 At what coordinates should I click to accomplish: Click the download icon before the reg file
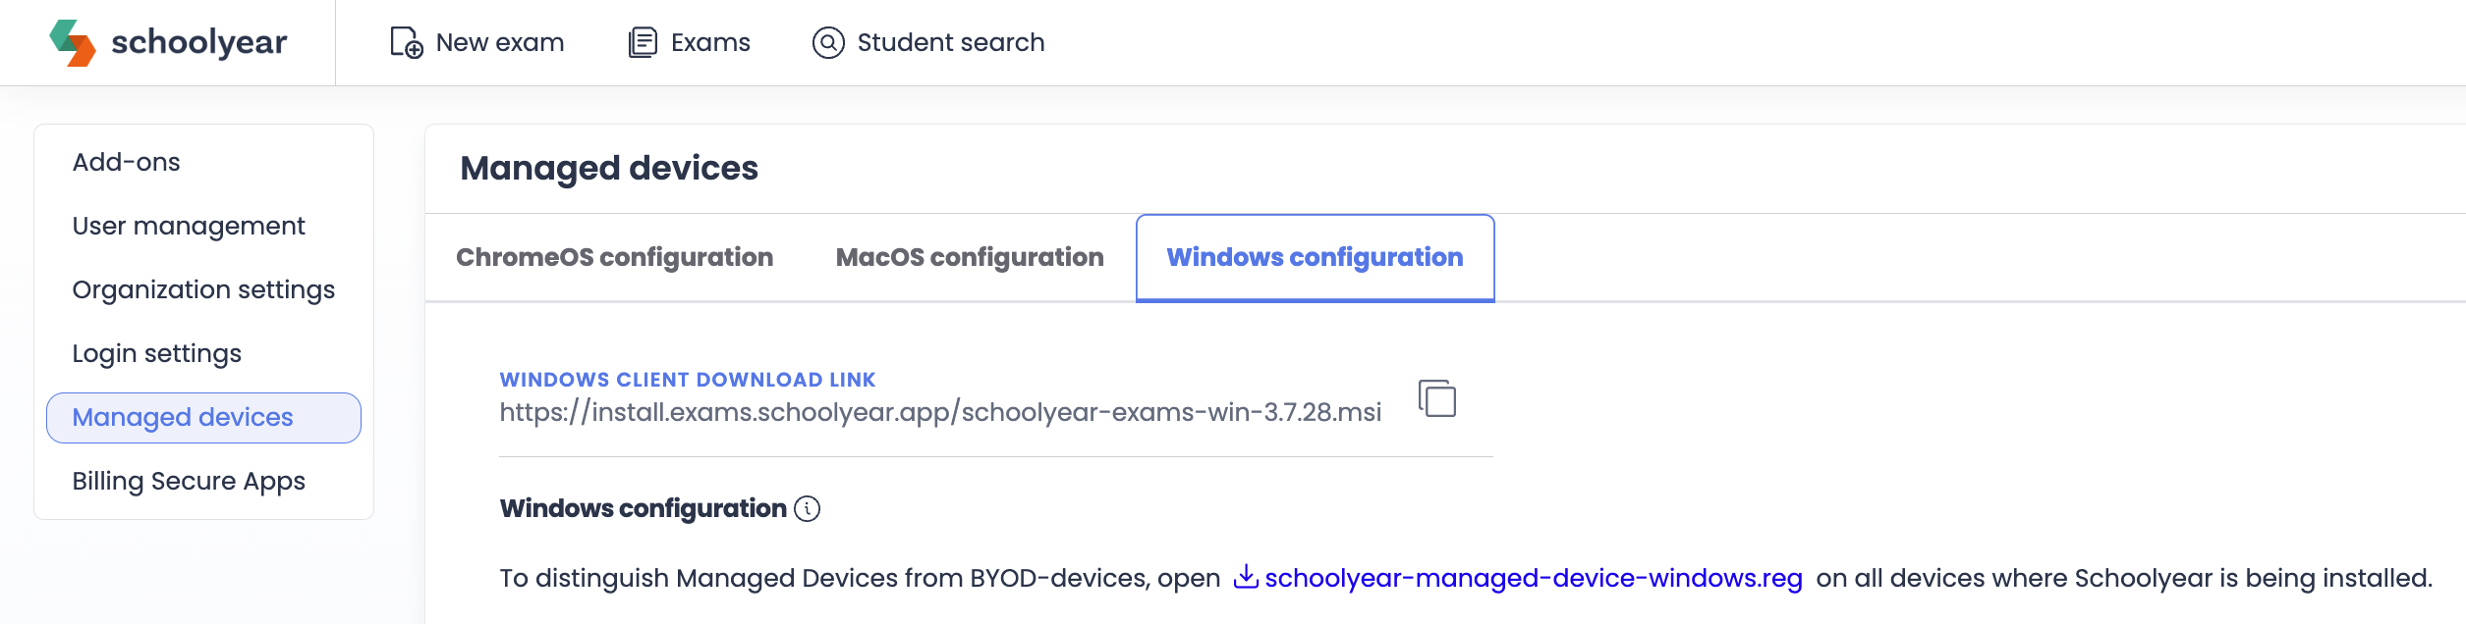point(1246,577)
